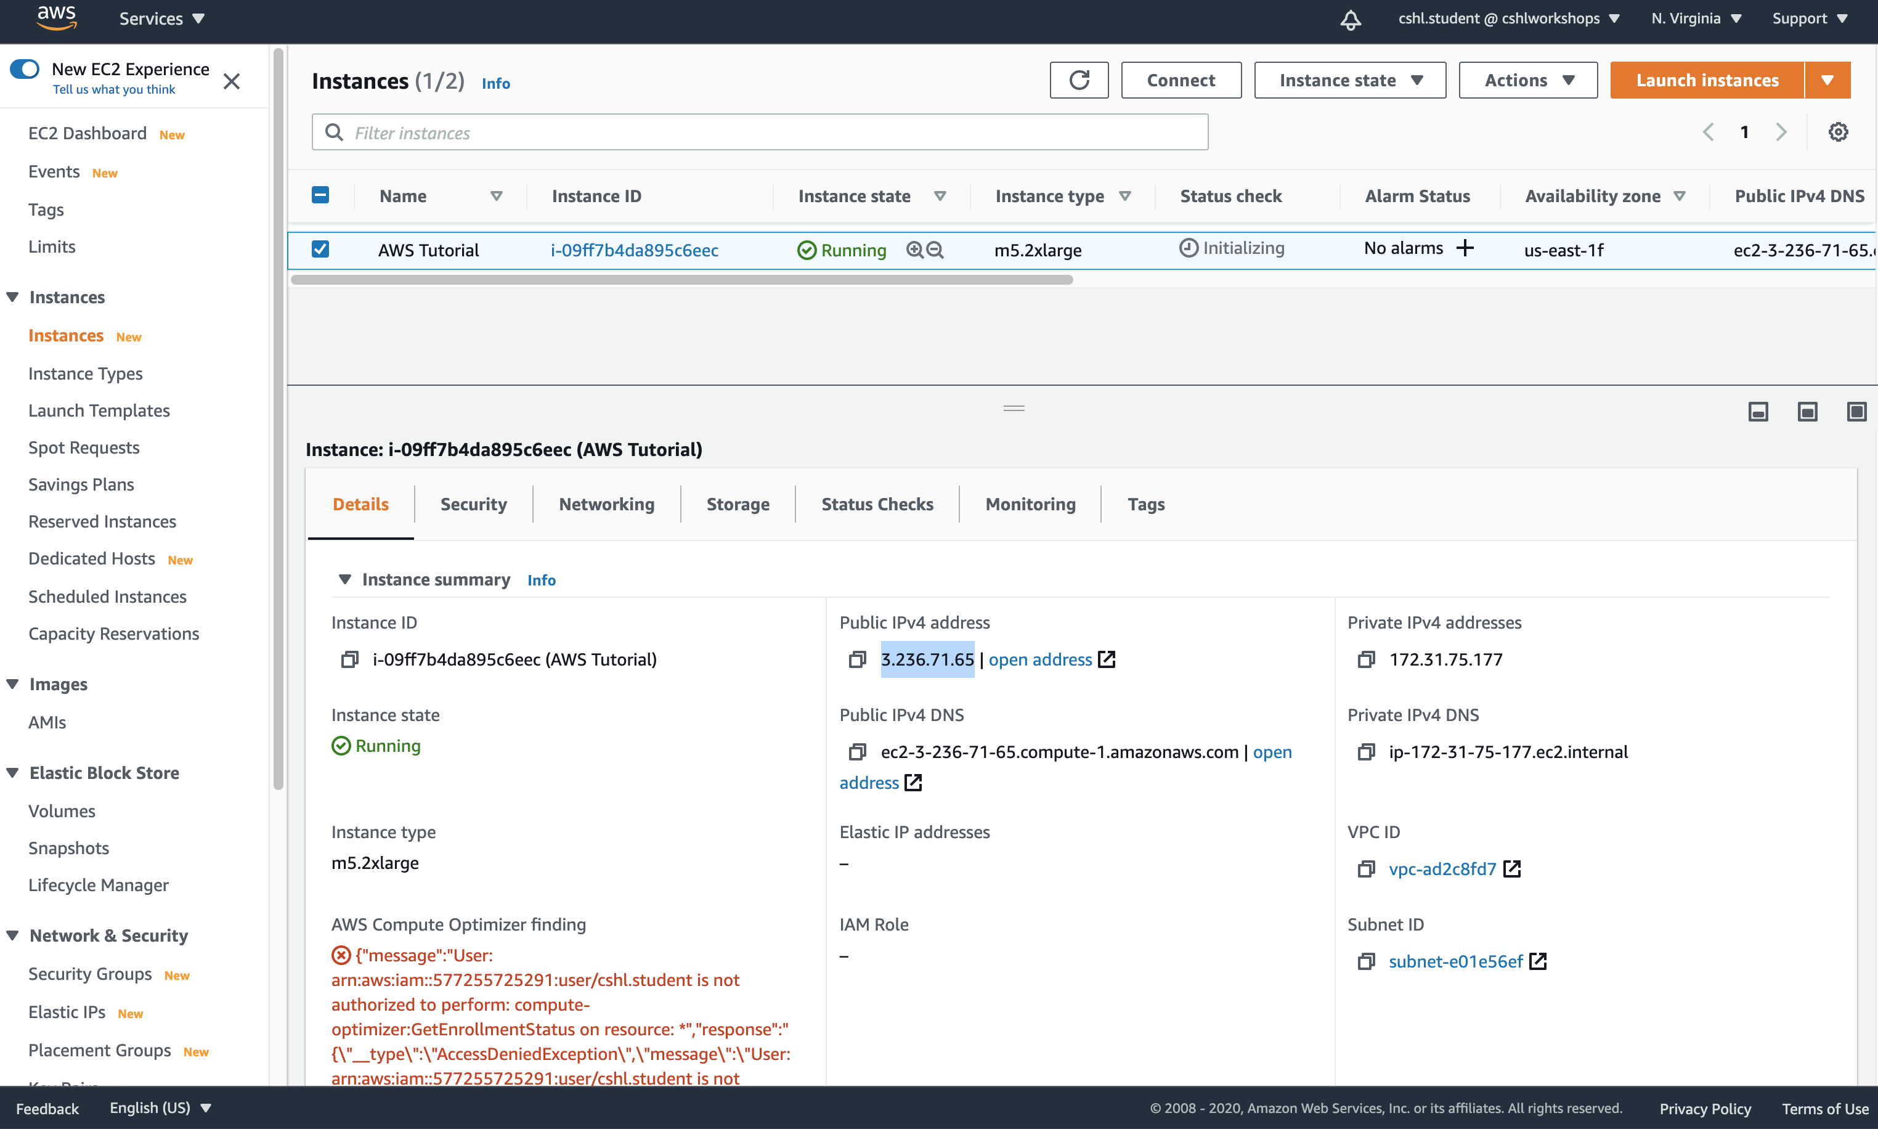Toggle the select-all instances checkbox in header
The width and height of the screenshot is (1878, 1129).
pos(320,195)
